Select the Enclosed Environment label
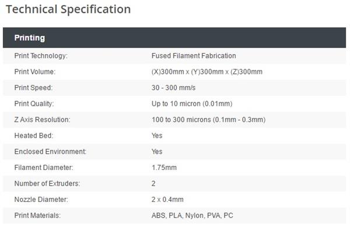Screen dimensions: 350x227 click(50, 152)
